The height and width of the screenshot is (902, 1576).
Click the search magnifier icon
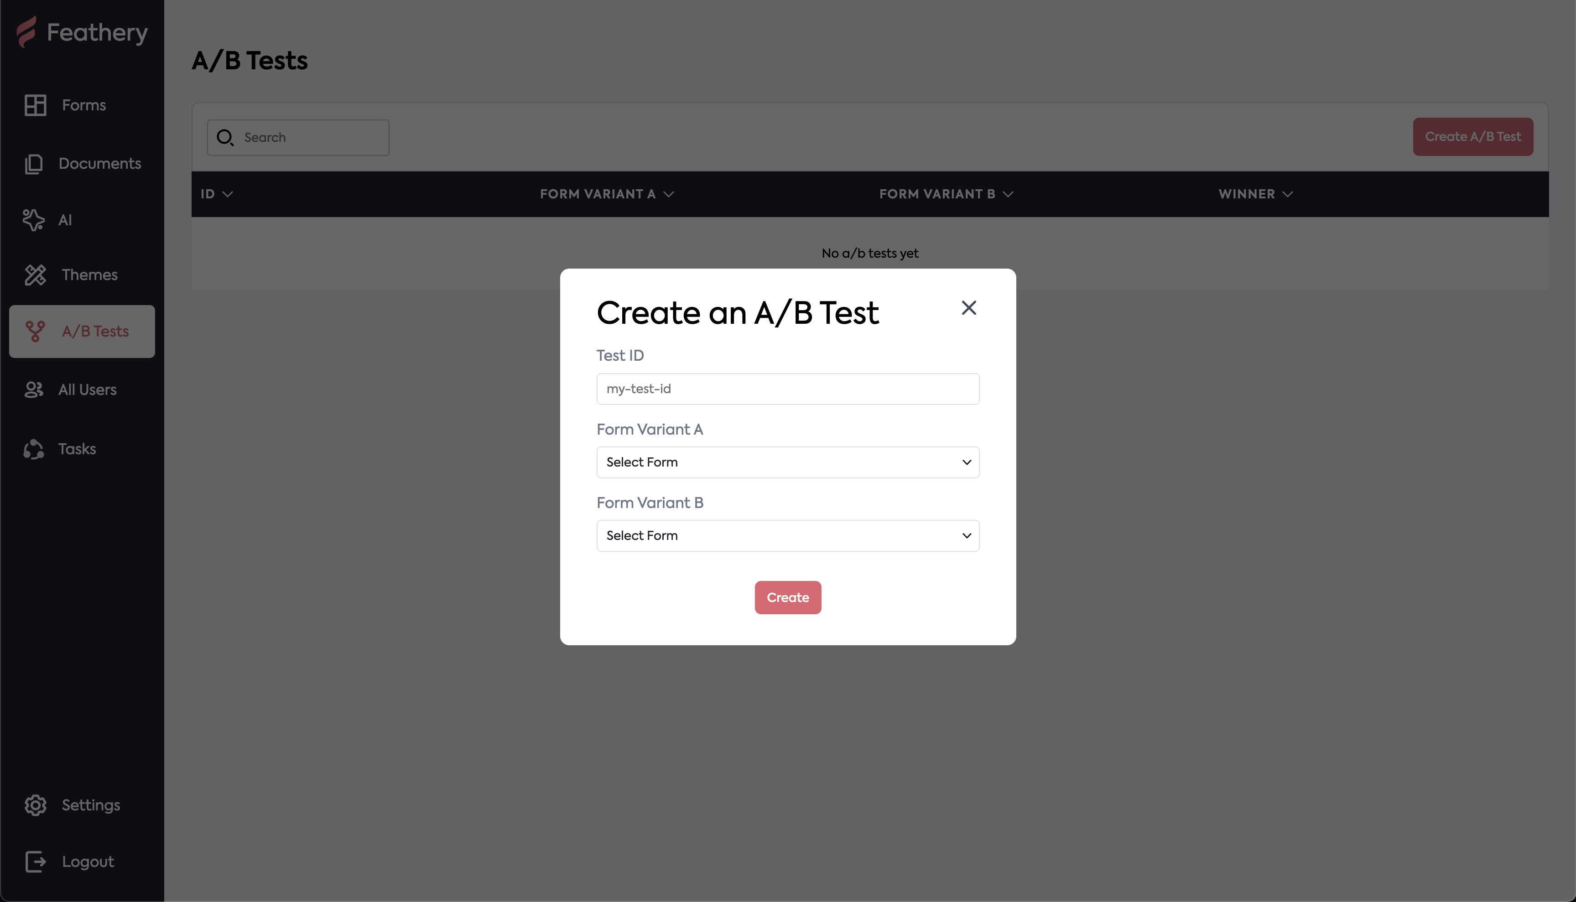225,138
